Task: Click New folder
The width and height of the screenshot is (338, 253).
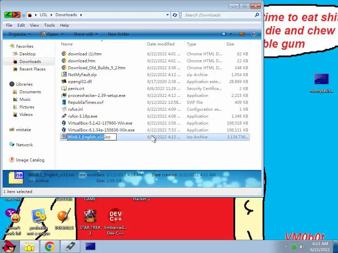Action: click(118, 34)
